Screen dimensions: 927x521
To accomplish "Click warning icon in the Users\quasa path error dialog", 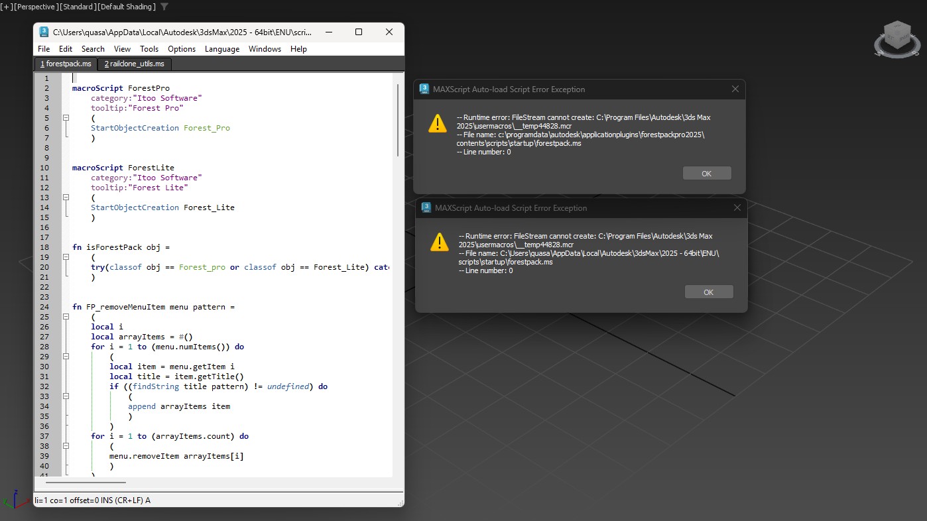I will click(439, 242).
